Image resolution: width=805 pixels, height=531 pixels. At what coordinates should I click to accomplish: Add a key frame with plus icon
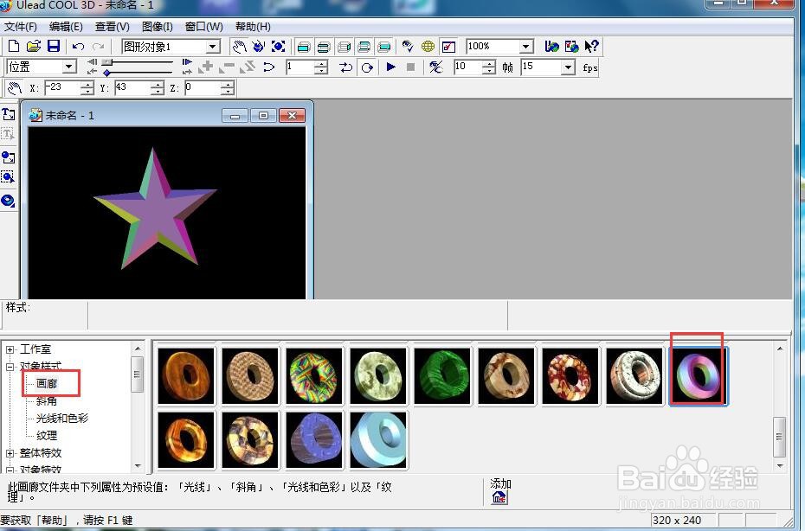206,67
